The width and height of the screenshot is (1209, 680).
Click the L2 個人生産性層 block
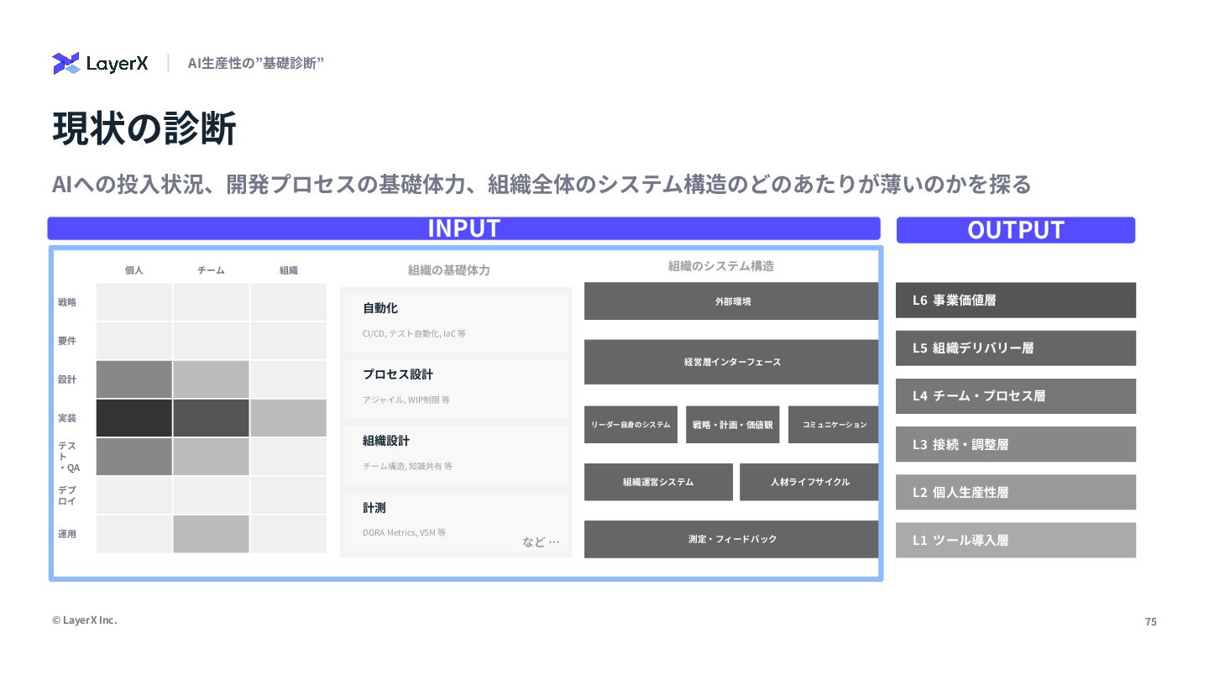tap(1015, 492)
